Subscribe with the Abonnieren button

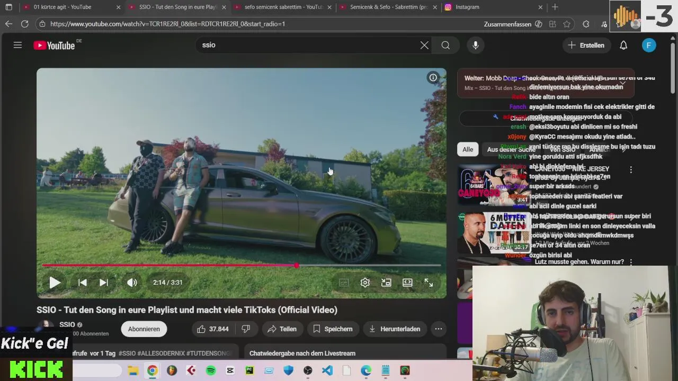144,329
